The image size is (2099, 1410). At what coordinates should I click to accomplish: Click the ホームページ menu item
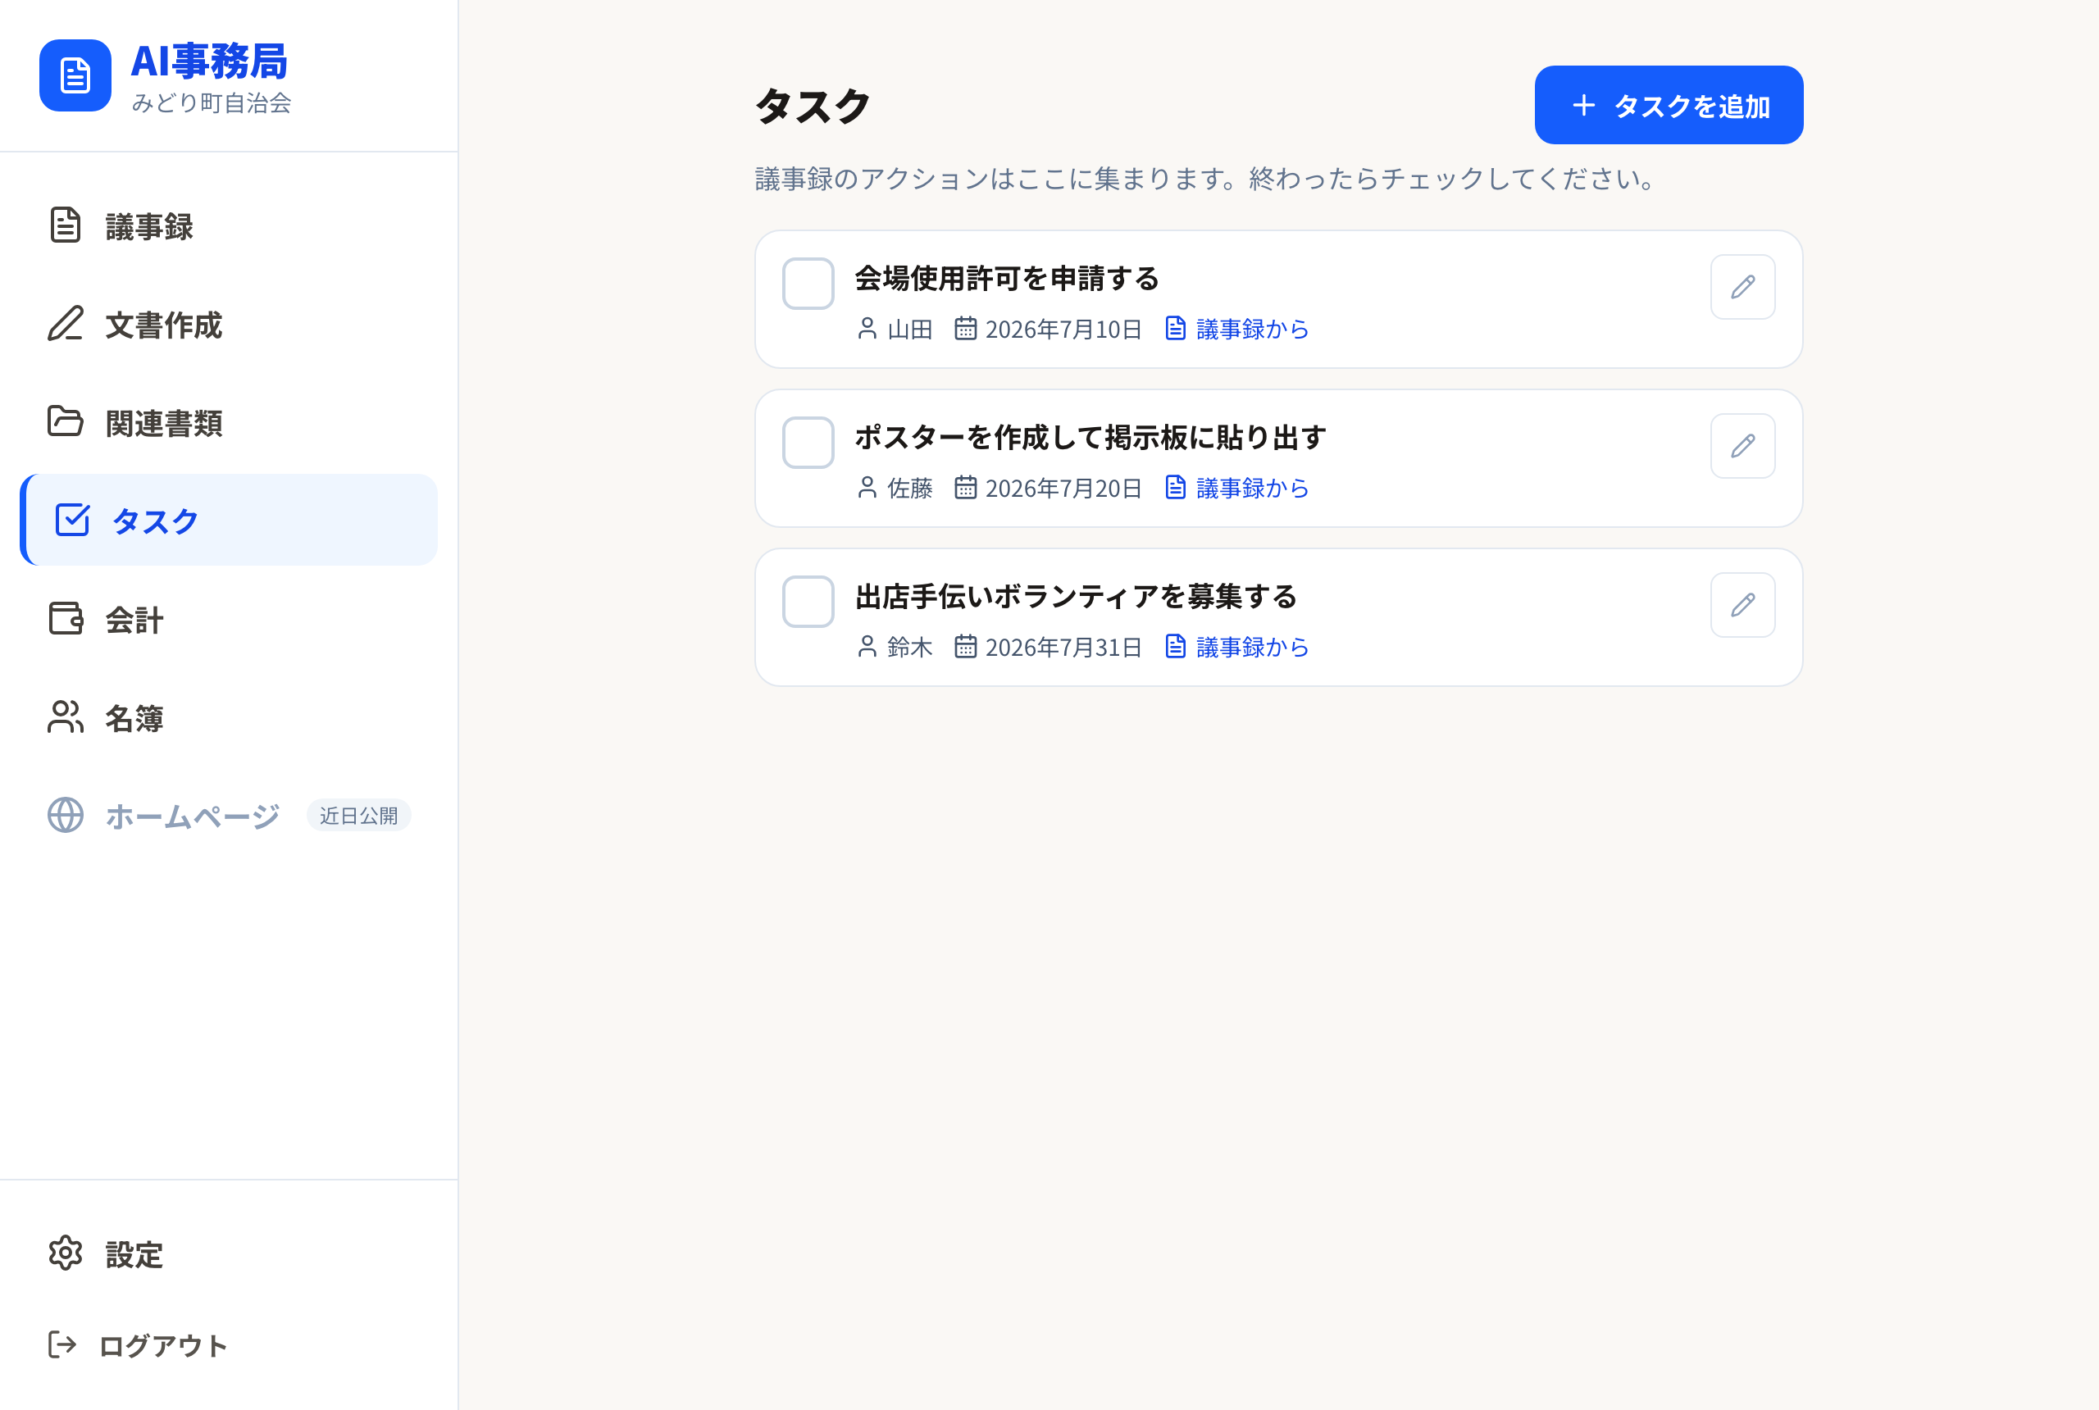click(229, 816)
